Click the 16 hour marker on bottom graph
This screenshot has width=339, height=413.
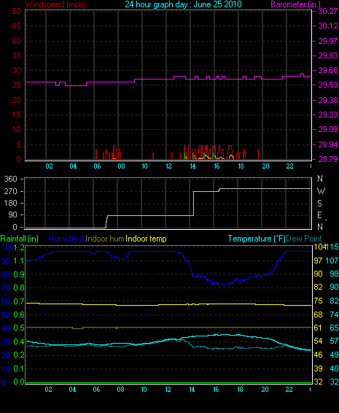coord(216,390)
